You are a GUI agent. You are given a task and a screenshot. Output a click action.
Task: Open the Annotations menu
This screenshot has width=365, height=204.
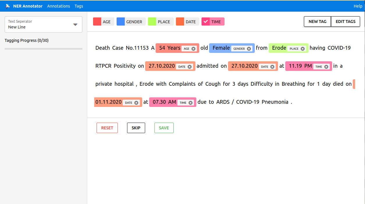click(58, 6)
